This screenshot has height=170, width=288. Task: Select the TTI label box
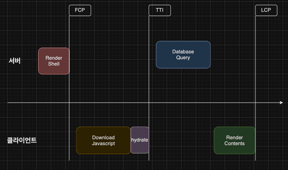tap(159, 10)
